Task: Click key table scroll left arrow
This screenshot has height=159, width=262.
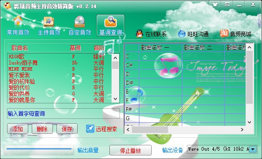Action: click(128, 129)
